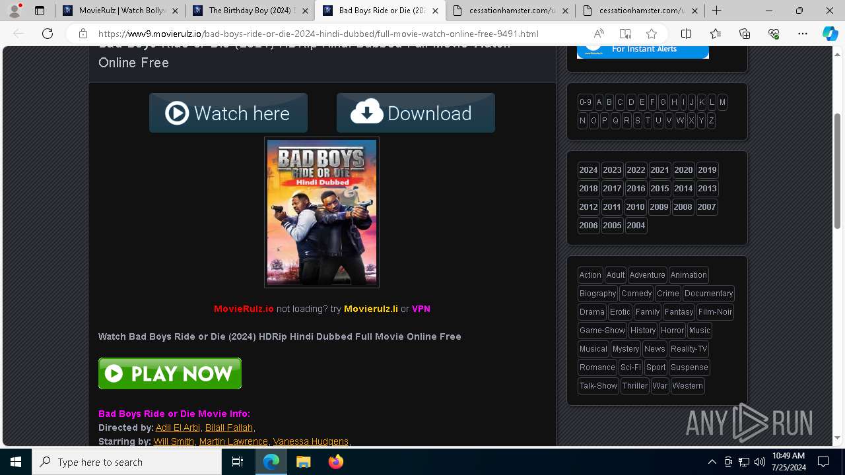Screen dimensions: 845x475
Task: Open director Bilall Fallah link
Action: 229,427
